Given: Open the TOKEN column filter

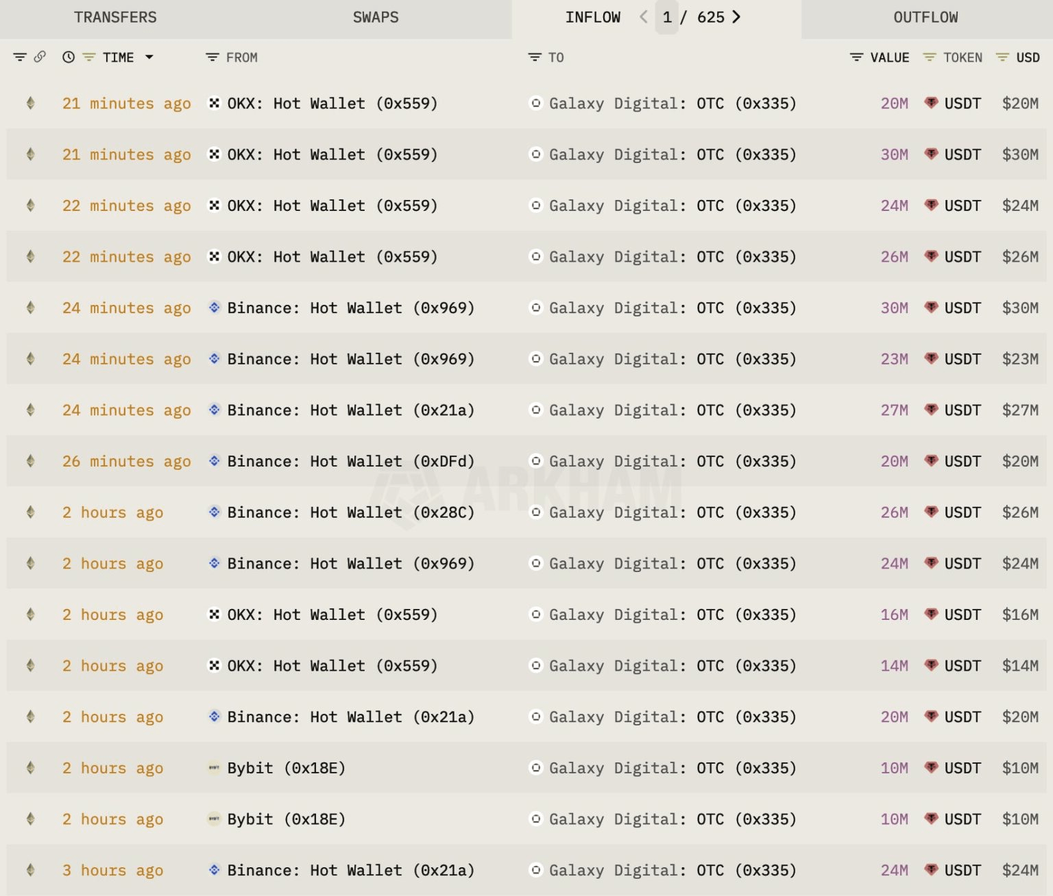Looking at the screenshot, I should click(x=930, y=58).
